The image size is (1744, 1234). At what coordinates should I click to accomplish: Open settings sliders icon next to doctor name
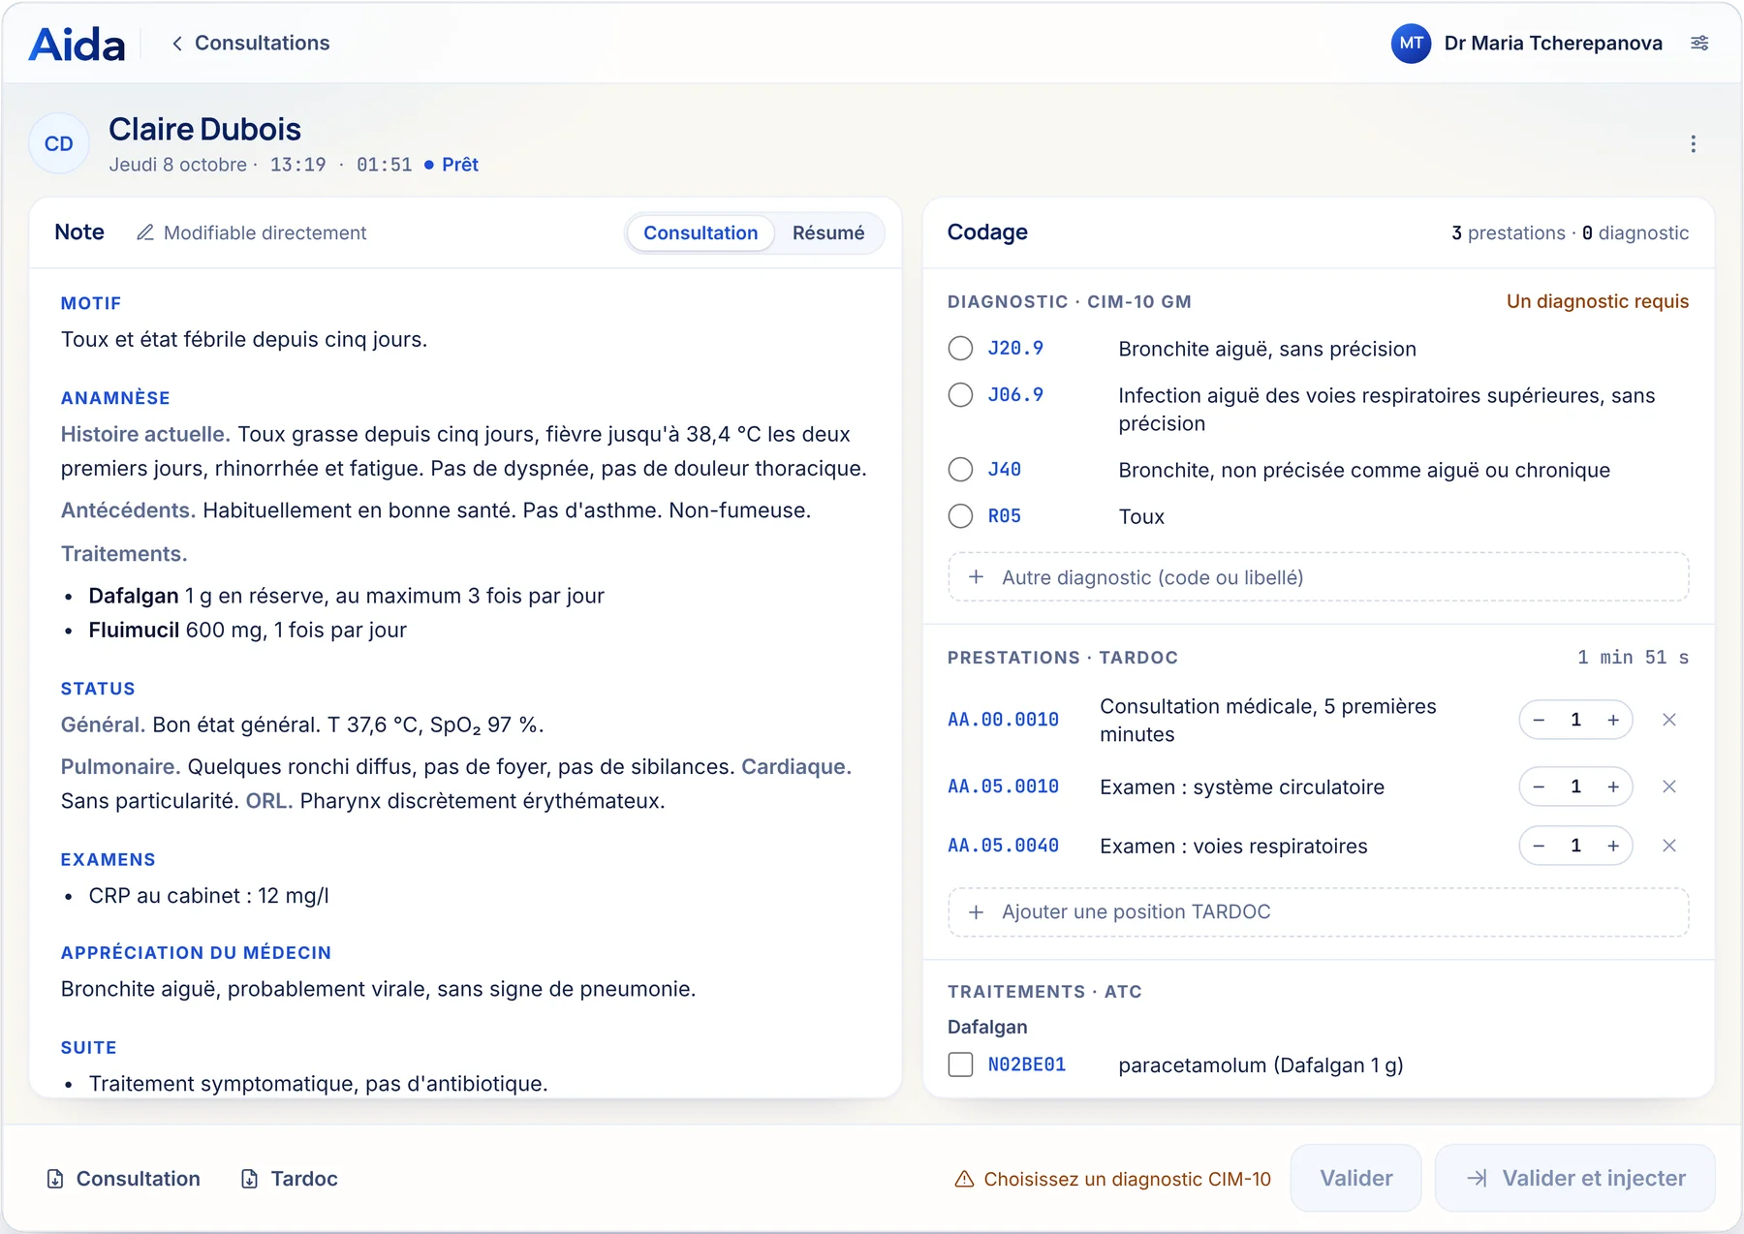(x=1699, y=43)
